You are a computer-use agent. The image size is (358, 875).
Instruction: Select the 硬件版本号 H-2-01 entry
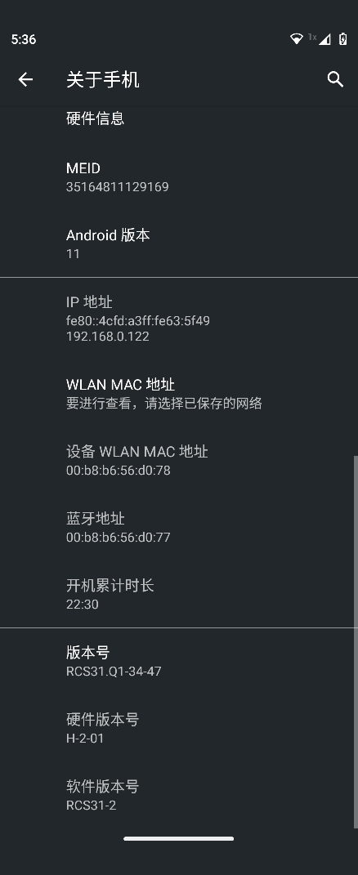coord(179,728)
